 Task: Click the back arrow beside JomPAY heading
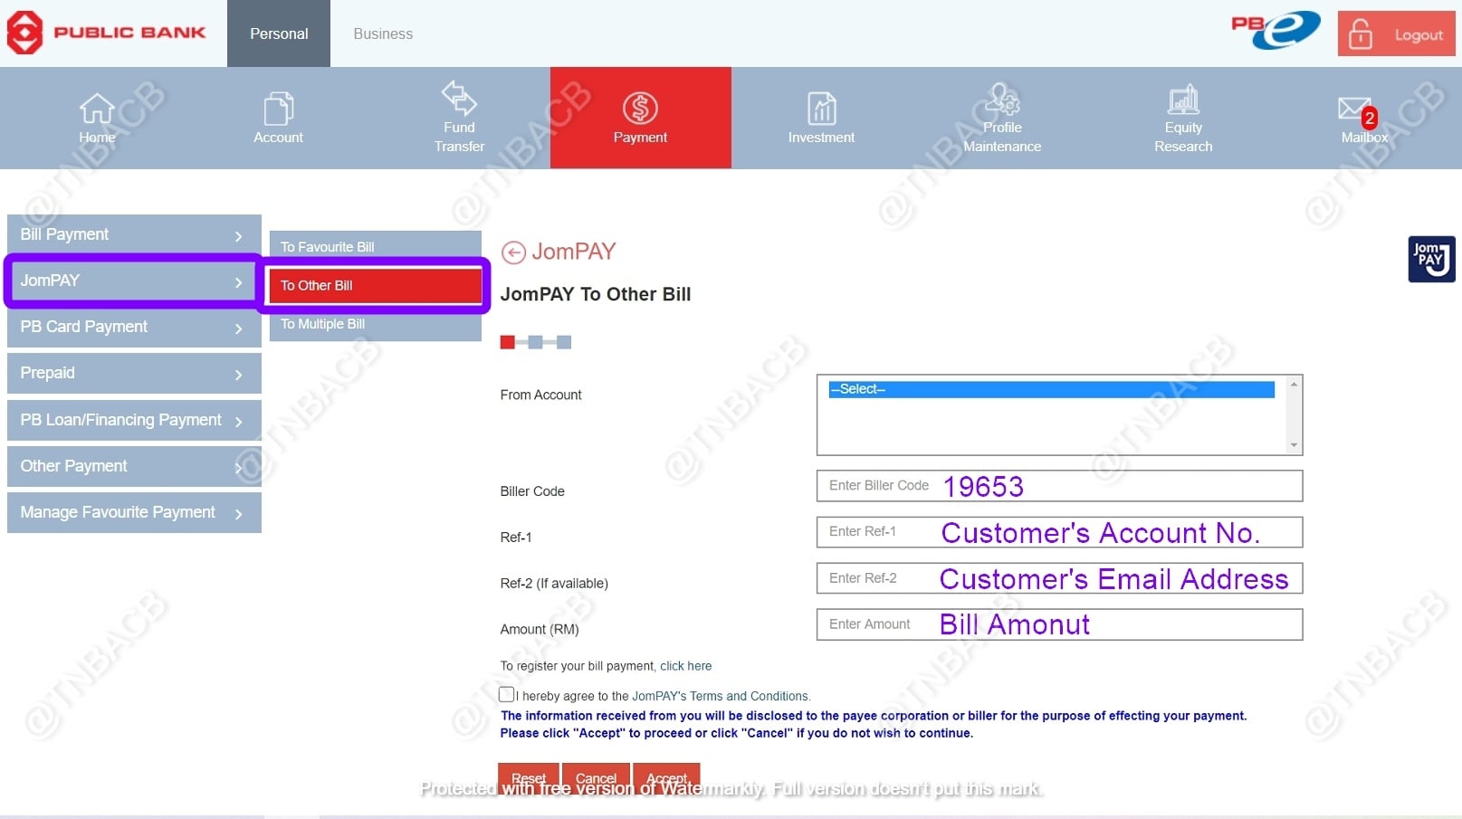(x=513, y=252)
